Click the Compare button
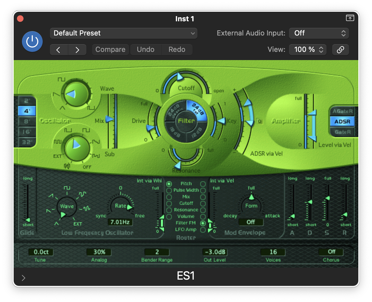This screenshot has height=302, width=372. click(110, 50)
